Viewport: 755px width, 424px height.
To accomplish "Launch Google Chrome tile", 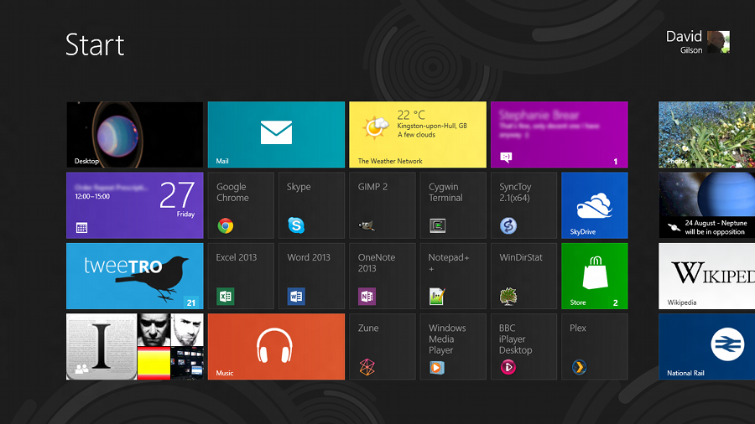I will 241,205.
